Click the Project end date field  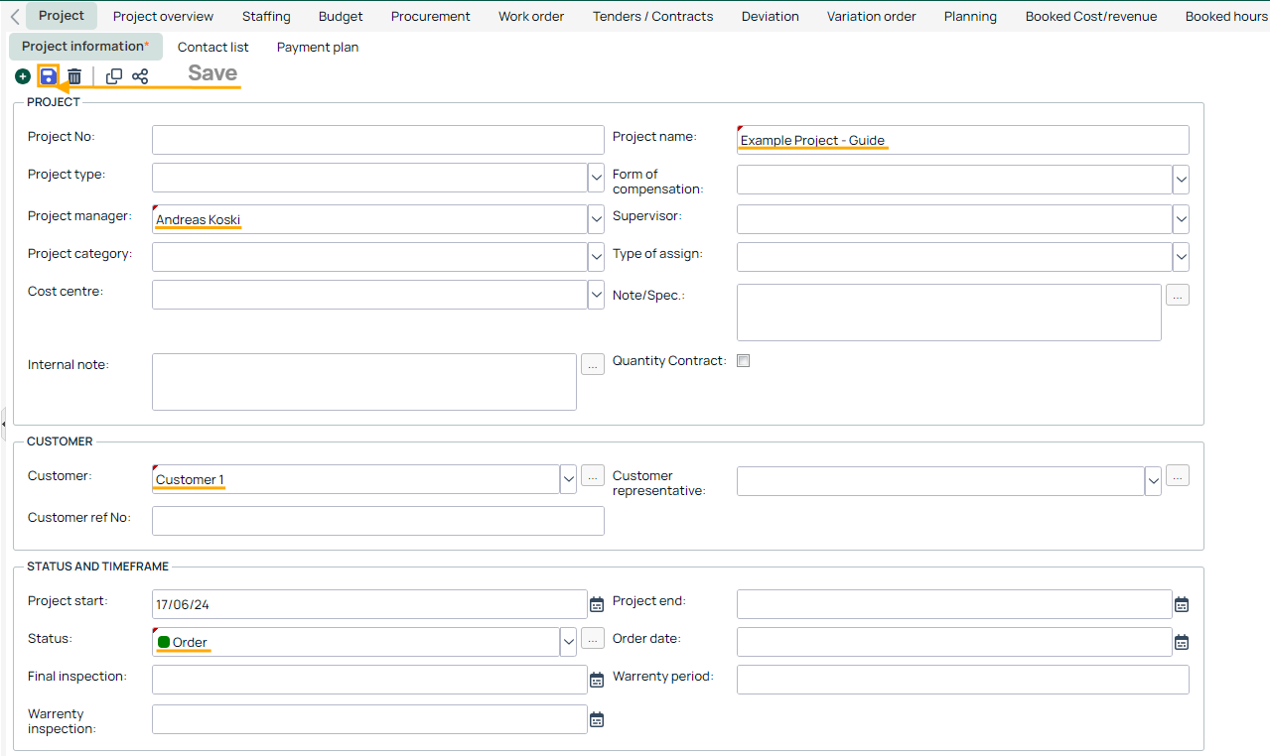954,604
